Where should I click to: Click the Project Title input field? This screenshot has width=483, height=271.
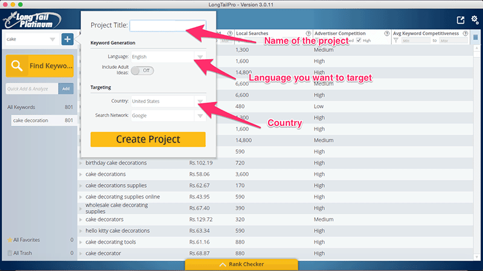pyautogui.click(x=168, y=25)
